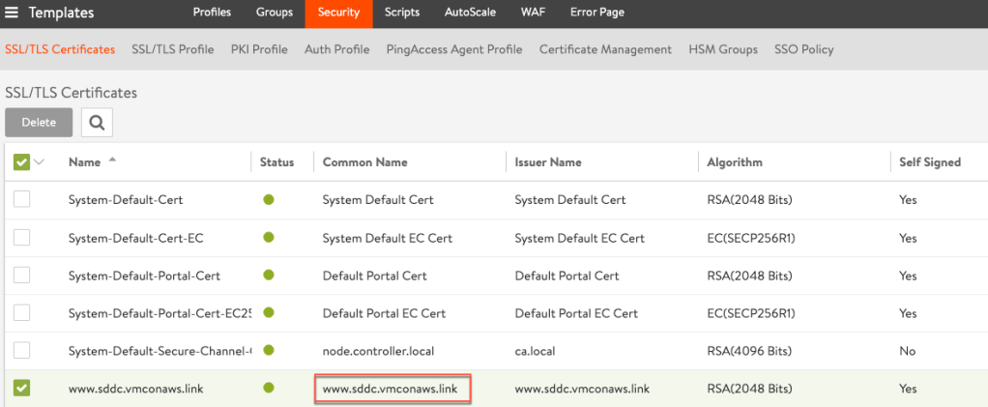The image size is (988, 407).
Task: Click status dot for System-Default-Secure-Channel row
Action: pos(269,351)
